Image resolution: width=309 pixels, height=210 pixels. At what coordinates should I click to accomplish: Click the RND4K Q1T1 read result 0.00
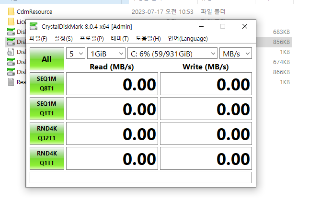coord(112,158)
